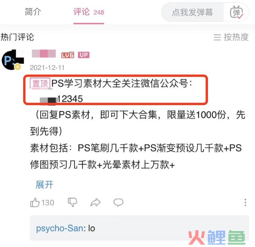Tap the 热门评论 section heading

tap(17, 37)
